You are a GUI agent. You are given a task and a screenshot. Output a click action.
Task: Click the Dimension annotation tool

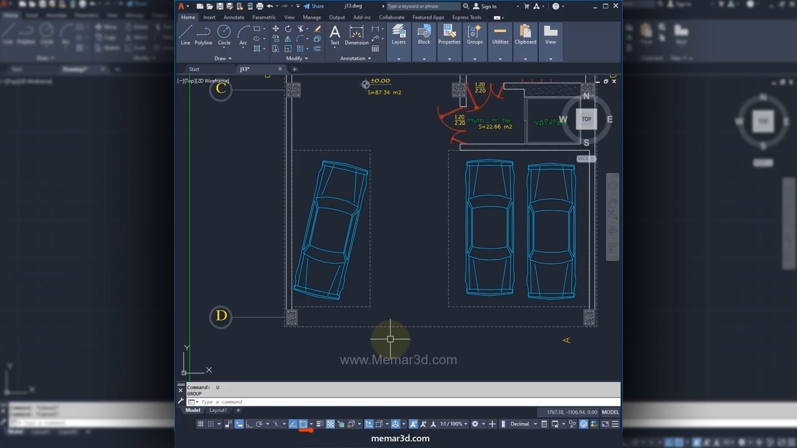357,34
